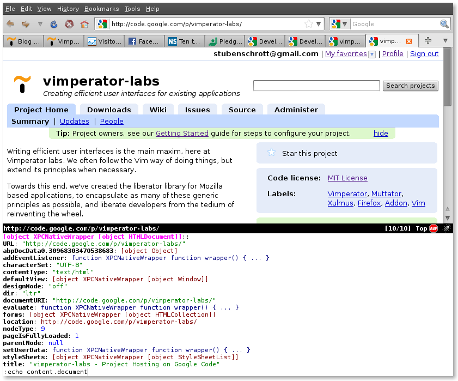Image resolution: width=458 pixels, height=381 pixels.
Task: Bookmark page with the URL bar star
Action: click(x=308, y=24)
